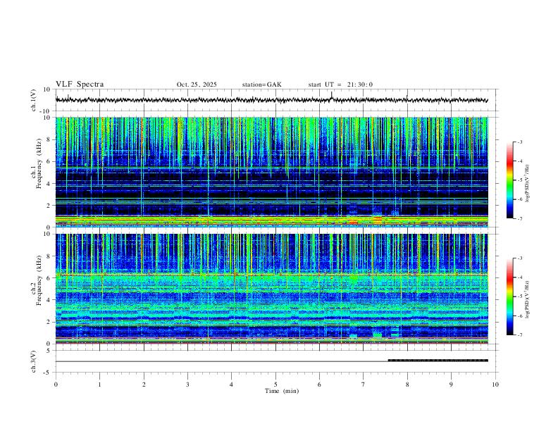Click the "-7" tick on ch.2 colorbar

(x=519, y=335)
